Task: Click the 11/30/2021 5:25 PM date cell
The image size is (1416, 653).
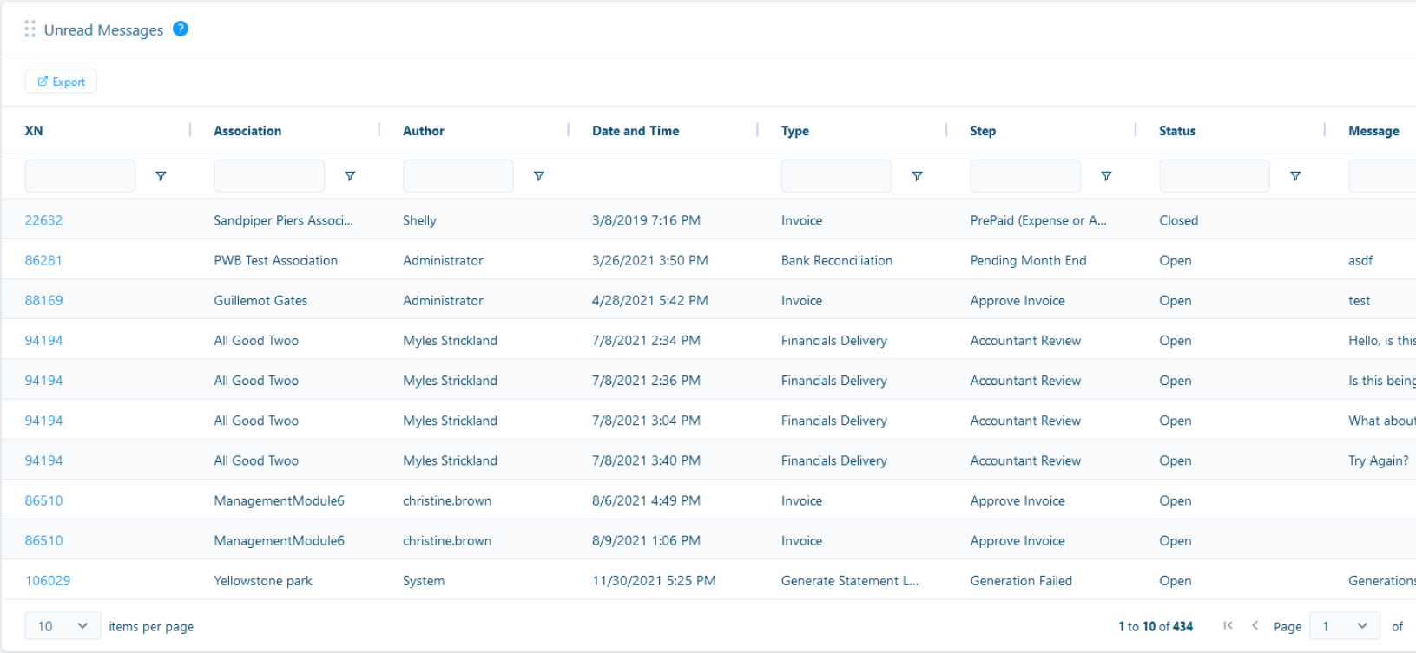Action: [x=654, y=580]
